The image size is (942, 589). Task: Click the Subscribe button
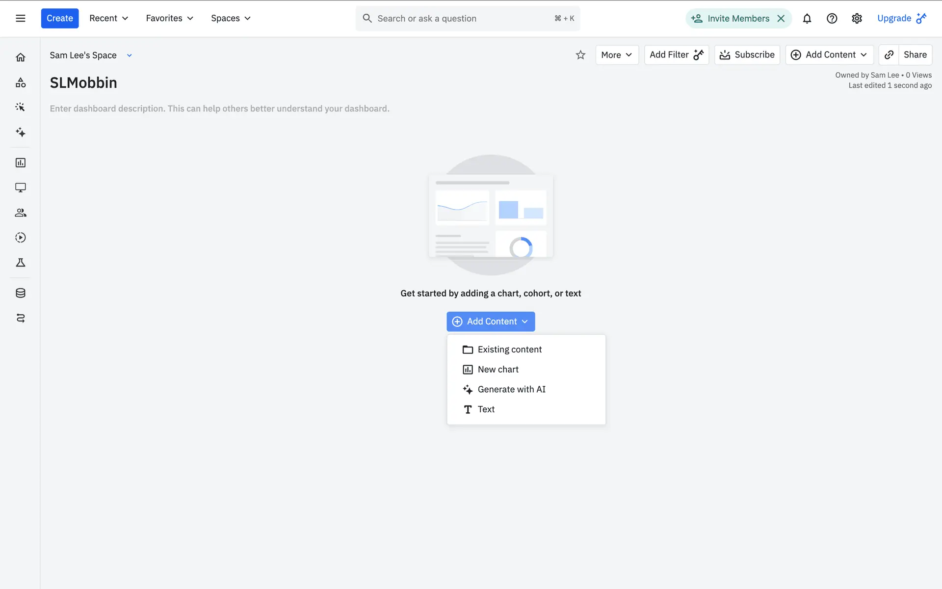pyautogui.click(x=747, y=55)
